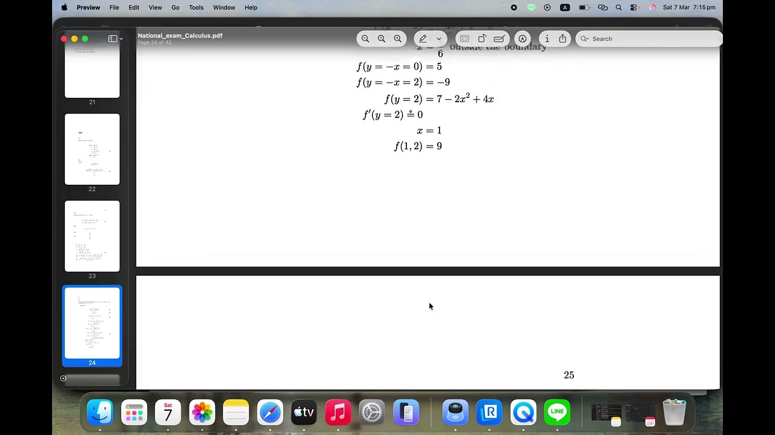Select page 22 thumbnail
This screenshot has width=775, height=435.
coord(92,149)
